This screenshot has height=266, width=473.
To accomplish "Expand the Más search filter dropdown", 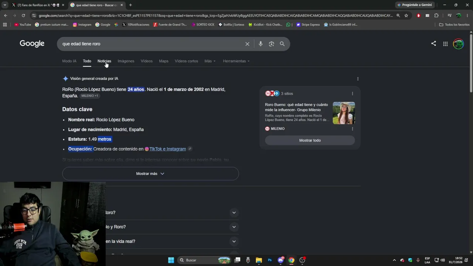I will [x=210, y=61].
